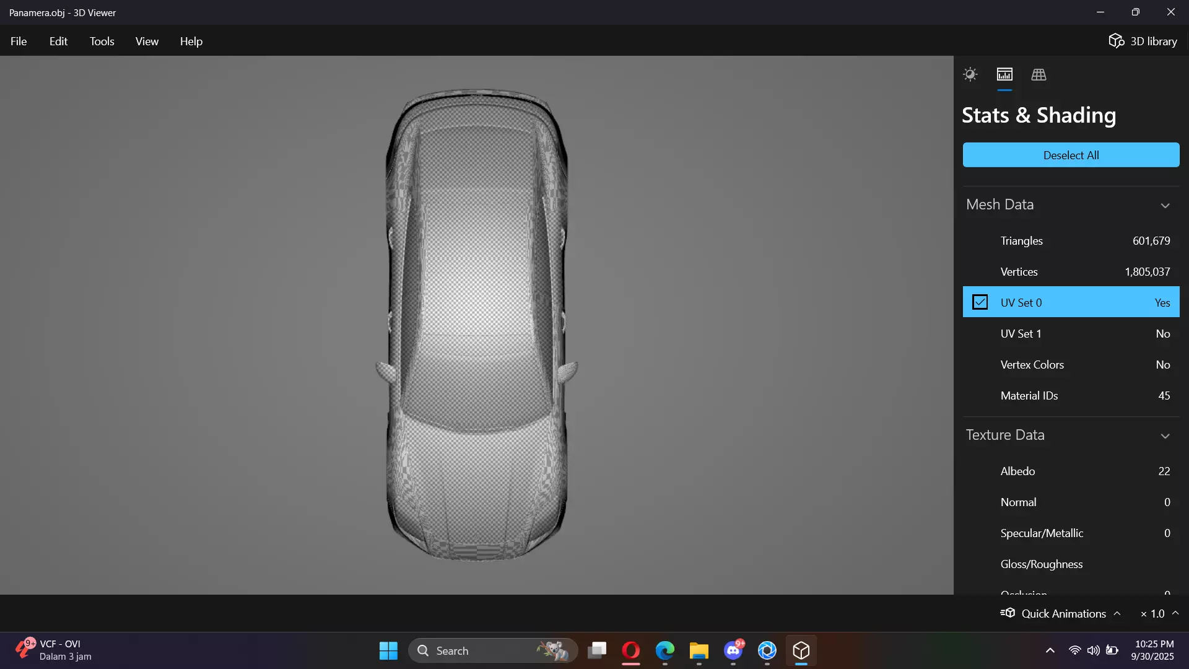
Task: Open Opera browser from taskbar
Action: [631, 650]
